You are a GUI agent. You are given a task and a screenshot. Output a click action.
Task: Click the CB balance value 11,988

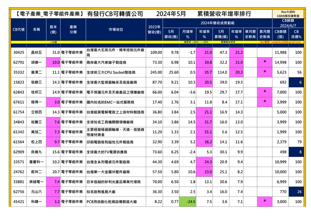(x=280, y=53)
